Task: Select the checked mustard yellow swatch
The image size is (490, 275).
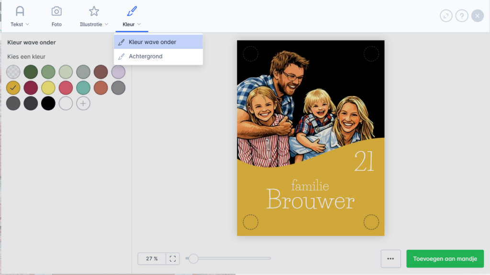Action: pyautogui.click(x=13, y=88)
